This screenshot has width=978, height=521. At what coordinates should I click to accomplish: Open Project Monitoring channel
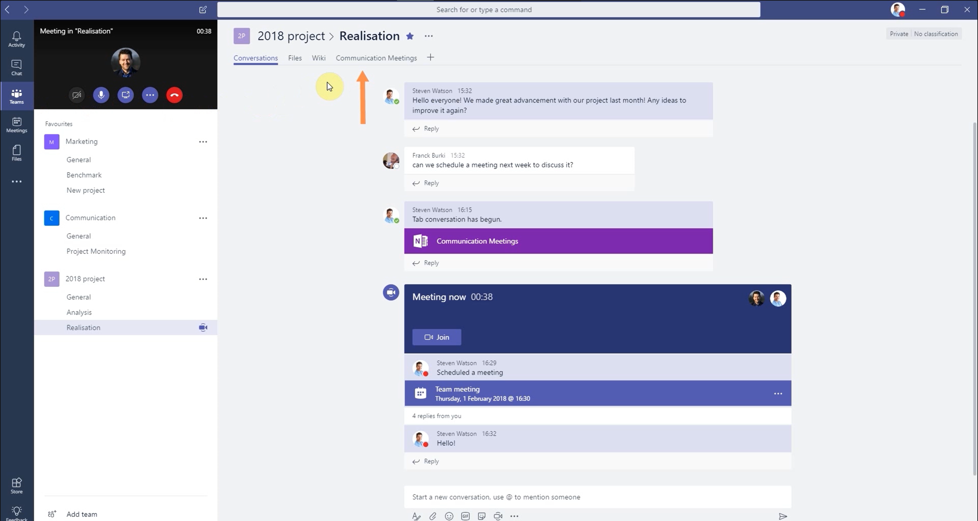[96, 251]
